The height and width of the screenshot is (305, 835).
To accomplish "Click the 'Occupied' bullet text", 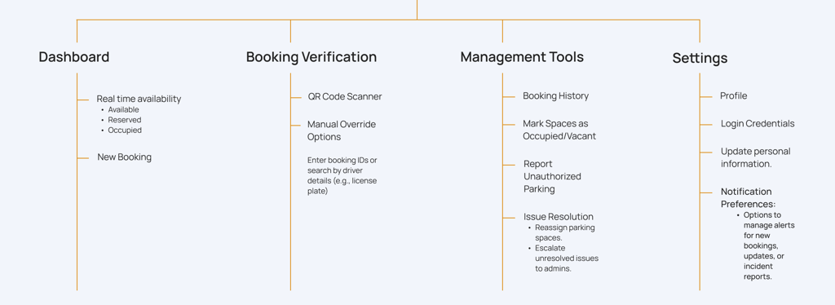I will (125, 130).
